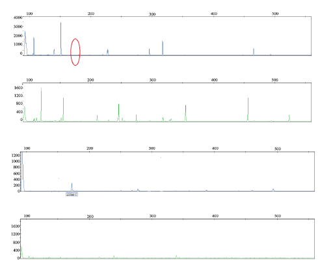
Task: Select the blue peak near 228 in first panel
Action: 107,52
